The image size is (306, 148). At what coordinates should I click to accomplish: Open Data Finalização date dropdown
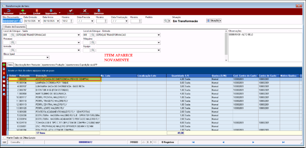point(127,21)
